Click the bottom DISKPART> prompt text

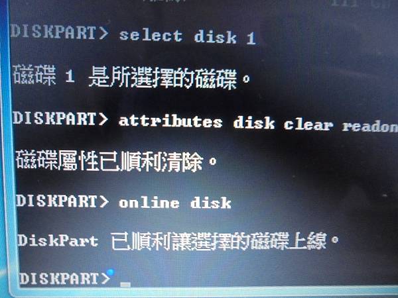coord(65,279)
